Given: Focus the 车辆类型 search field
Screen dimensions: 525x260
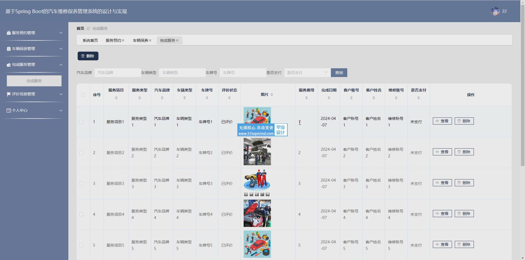Looking at the screenshot, I should 182,73.
